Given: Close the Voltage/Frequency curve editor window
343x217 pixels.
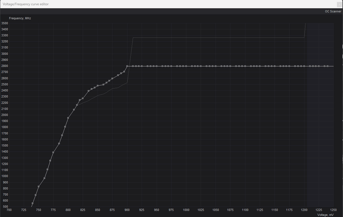Looking at the screenshot, I should 340,4.
